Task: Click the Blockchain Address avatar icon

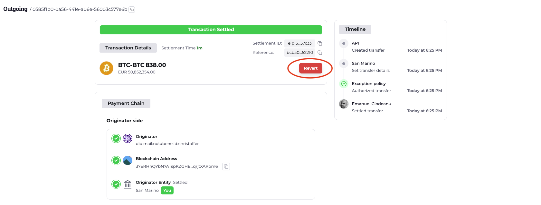Action: 128,160
